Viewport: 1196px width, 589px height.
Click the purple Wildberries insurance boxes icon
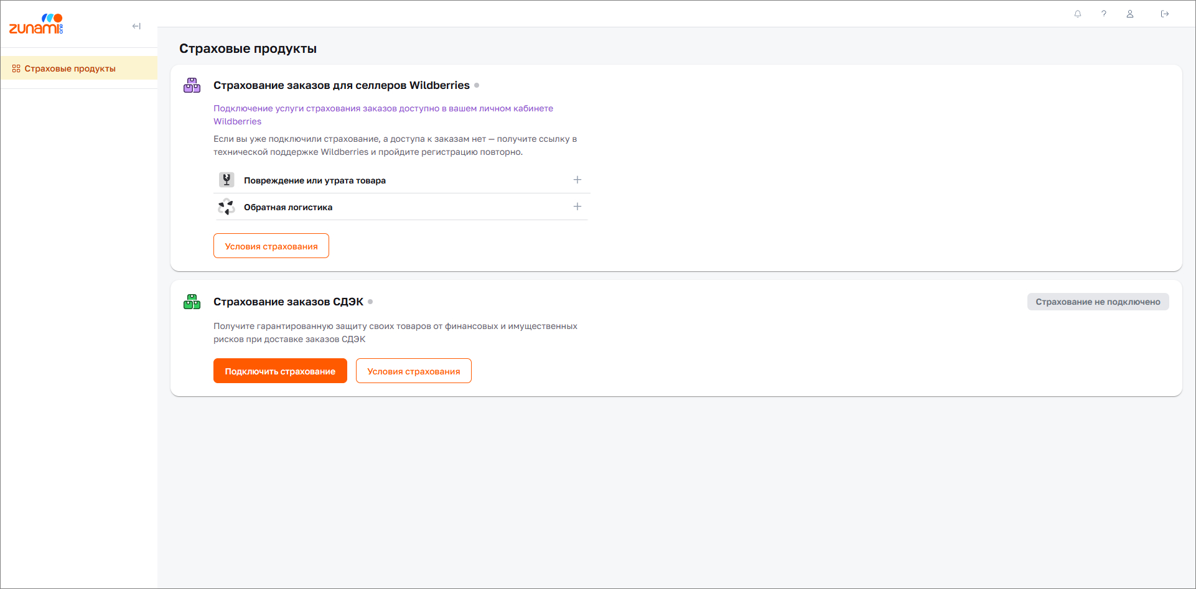[192, 85]
